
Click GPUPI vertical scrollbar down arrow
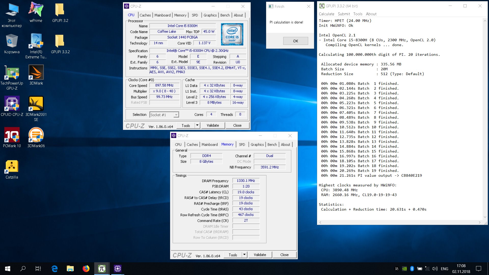[x=485, y=217]
